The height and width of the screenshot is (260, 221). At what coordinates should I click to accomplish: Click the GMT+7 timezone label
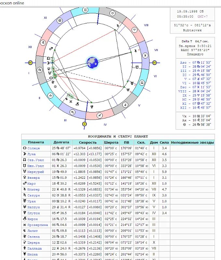202,17
